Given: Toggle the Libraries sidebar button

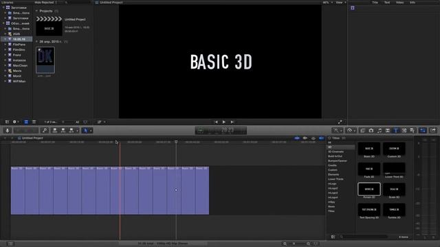Looking at the screenshot, I should click(x=7, y=122).
